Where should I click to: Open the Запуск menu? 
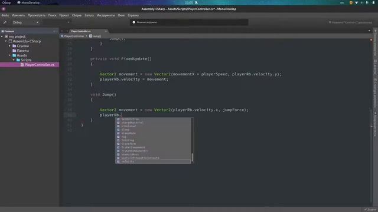pyautogui.click(x=89, y=15)
